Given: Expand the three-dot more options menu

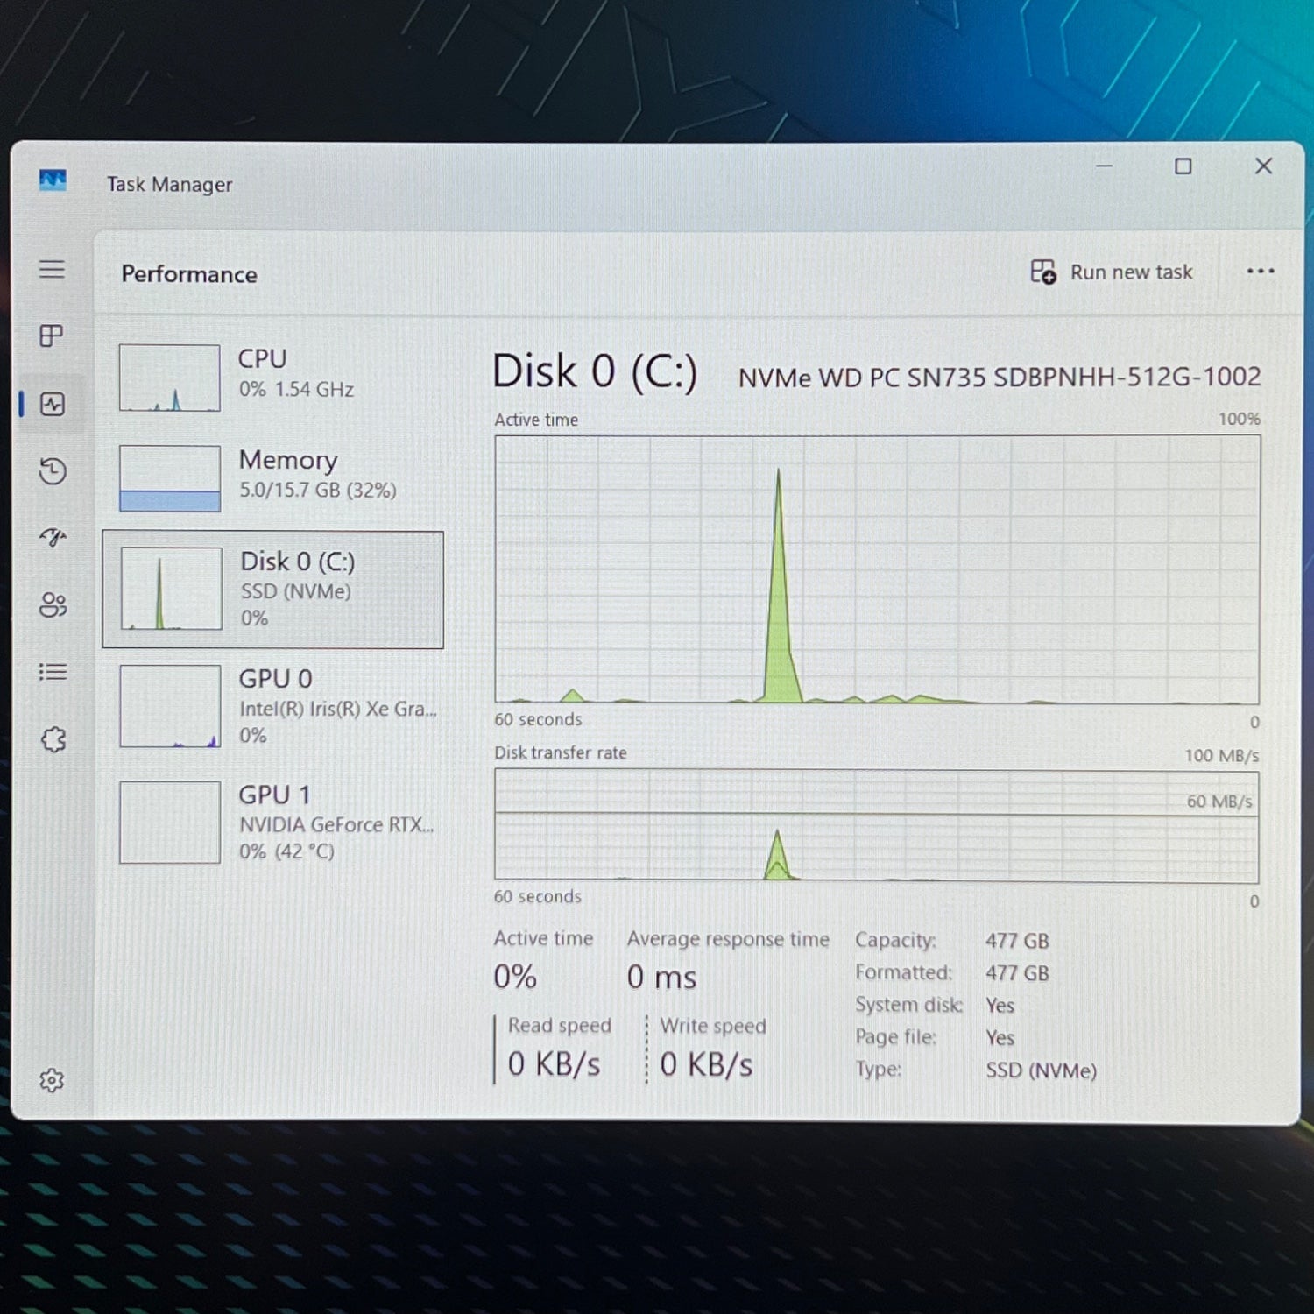Looking at the screenshot, I should tap(1260, 272).
